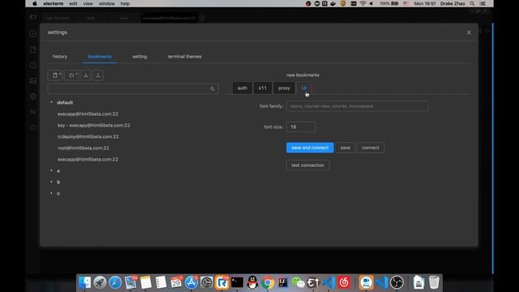Focus the font family input field
The width and height of the screenshot is (519, 292).
click(x=357, y=106)
